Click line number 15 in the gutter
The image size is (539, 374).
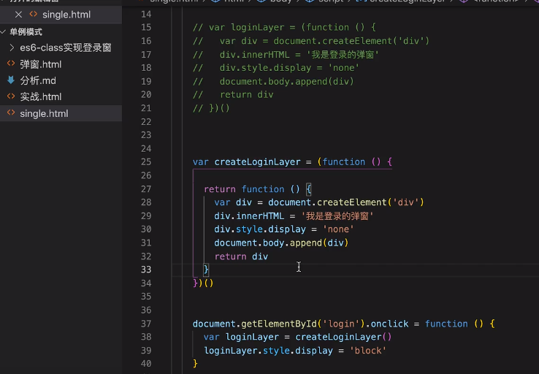146,27
